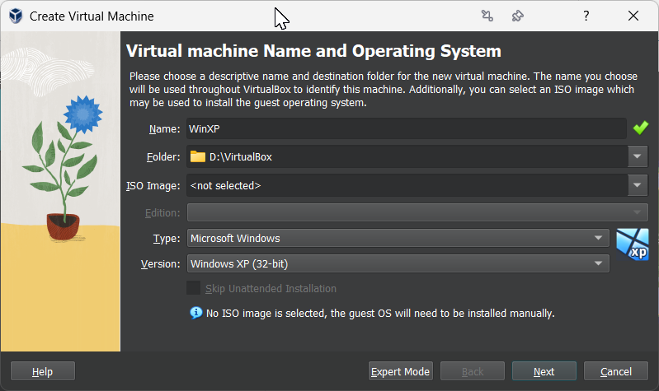Click the D:\VirtualBox folder path text
The image size is (659, 391).
(240, 157)
